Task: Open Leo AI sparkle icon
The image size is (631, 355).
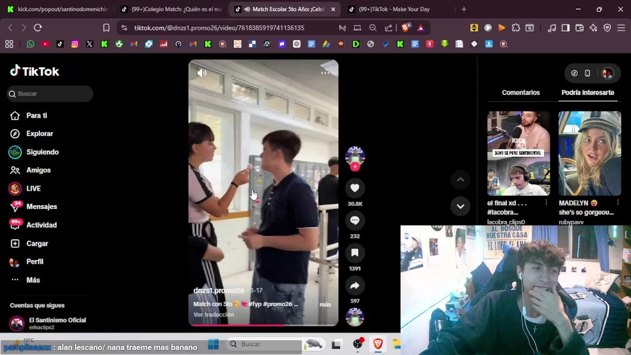Action: (x=594, y=28)
